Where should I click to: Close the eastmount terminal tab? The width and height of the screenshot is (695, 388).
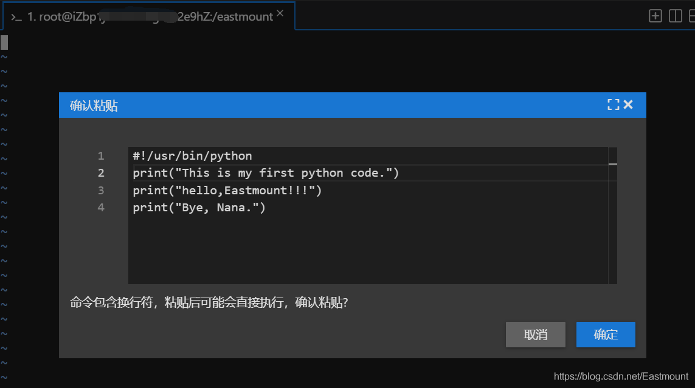(280, 13)
